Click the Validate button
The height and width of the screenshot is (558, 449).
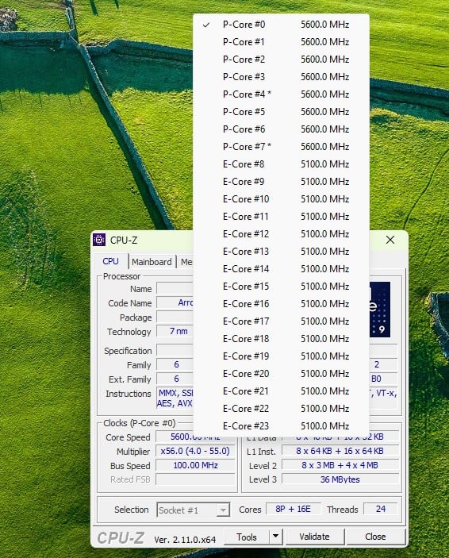coord(314,537)
